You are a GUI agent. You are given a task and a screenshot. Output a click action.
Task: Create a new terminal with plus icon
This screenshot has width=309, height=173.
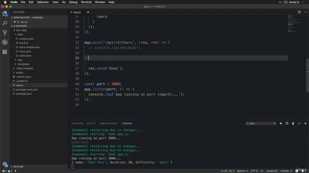[x=281, y=124]
